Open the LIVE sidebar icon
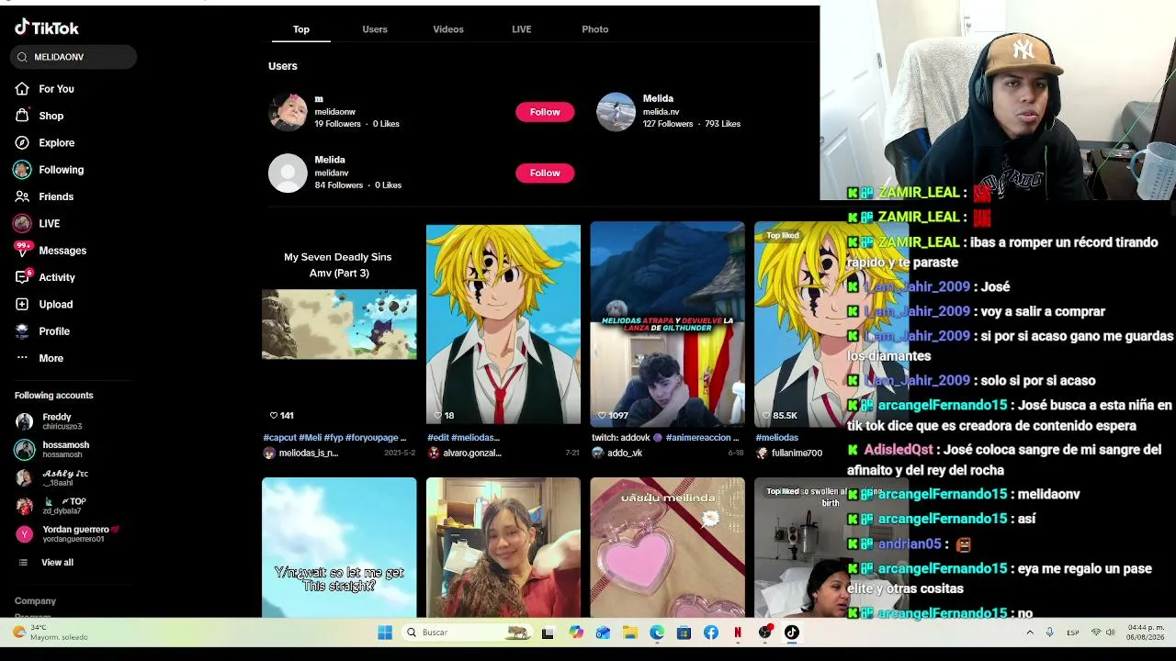 [x=22, y=223]
